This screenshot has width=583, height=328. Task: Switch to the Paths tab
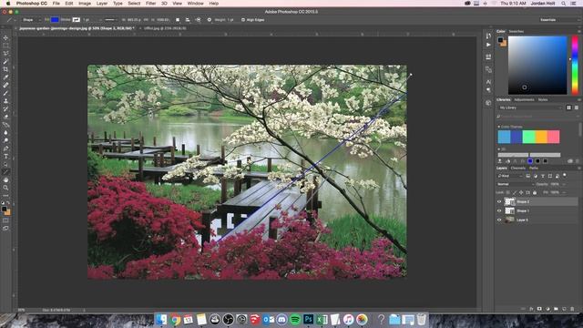click(x=534, y=168)
